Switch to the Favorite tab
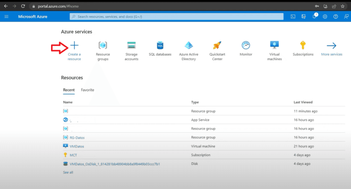 pyautogui.click(x=87, y=90)
